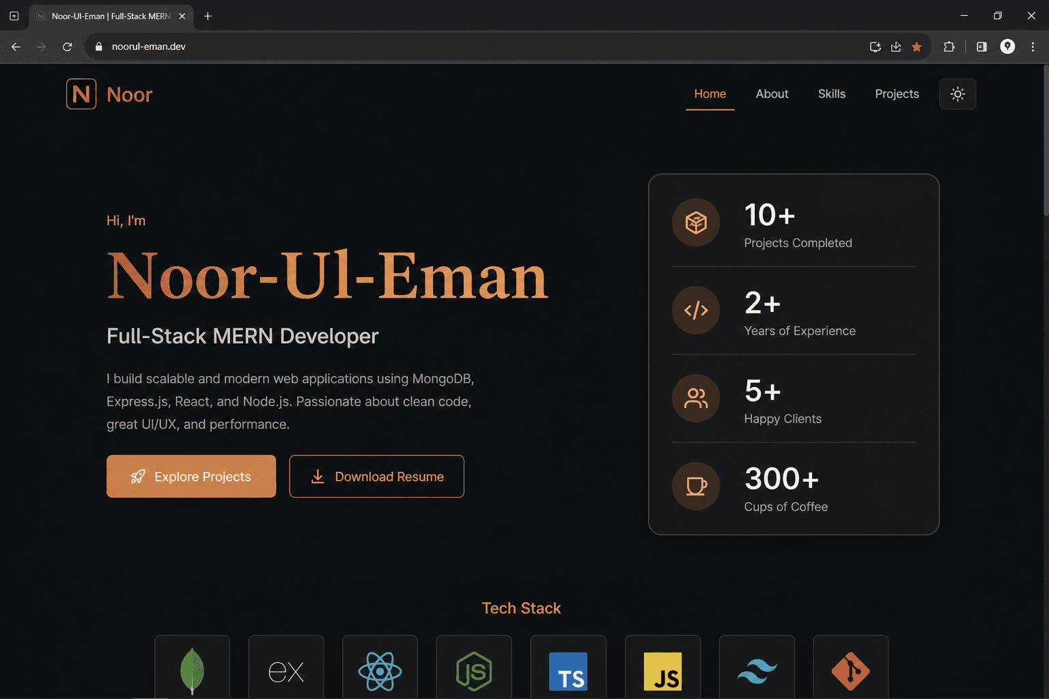Viewport: 1049px width, 699px height.
Task: Click the Tech Stack heading
Action: tap(521, 608)
